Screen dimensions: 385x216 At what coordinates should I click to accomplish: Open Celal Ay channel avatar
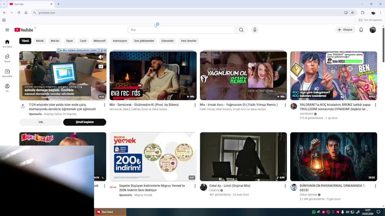(x=203, y=187)
